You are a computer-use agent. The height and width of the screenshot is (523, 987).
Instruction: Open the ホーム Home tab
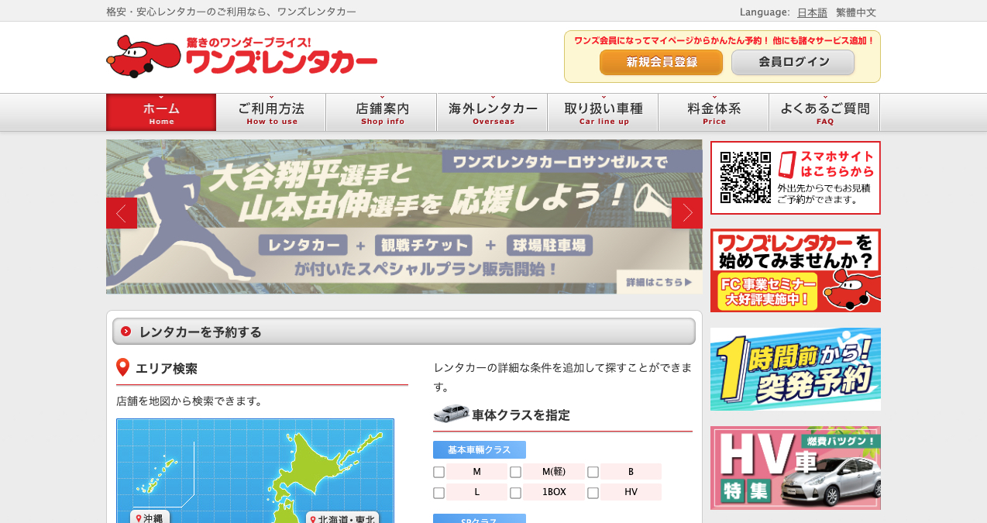point(161,112)
